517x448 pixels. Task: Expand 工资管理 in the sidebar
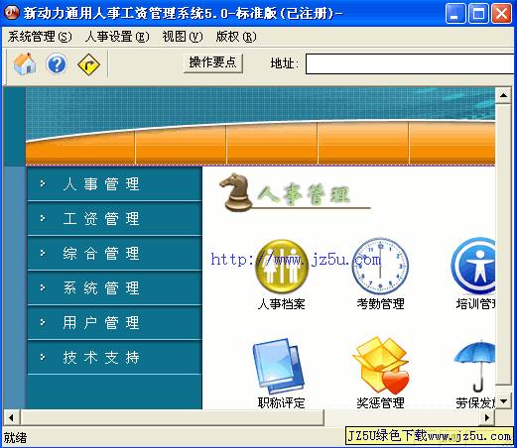tap(114, 219)
